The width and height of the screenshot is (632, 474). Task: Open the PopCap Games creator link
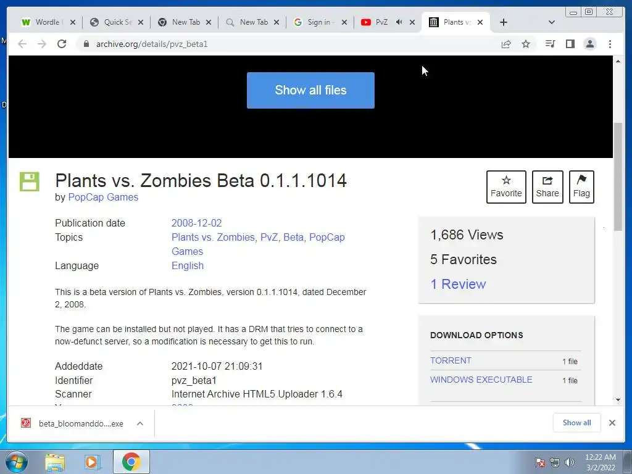coord(103,197)
